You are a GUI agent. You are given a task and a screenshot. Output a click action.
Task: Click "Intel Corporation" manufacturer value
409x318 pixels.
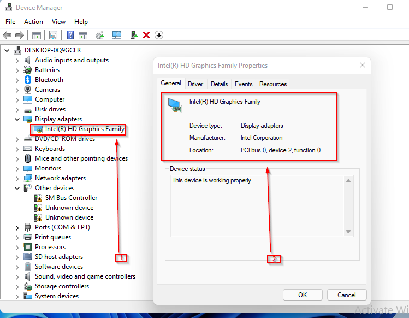262,138
